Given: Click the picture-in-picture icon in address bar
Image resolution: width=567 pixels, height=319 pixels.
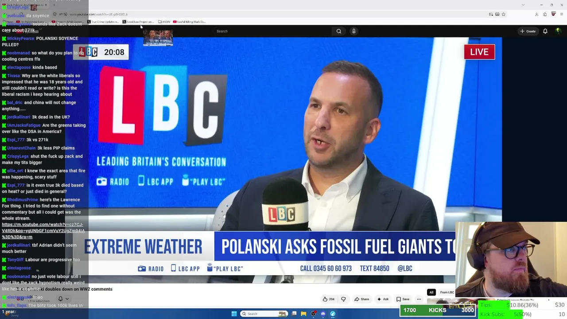Looking at the screenshot, I should tap(491, 14).
